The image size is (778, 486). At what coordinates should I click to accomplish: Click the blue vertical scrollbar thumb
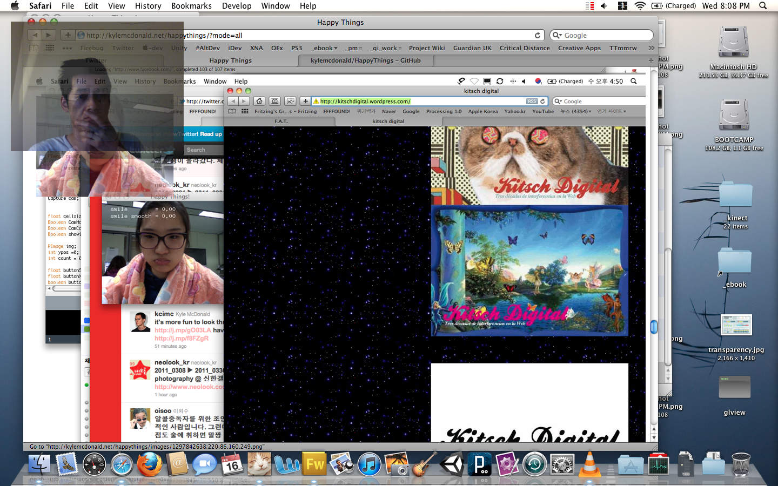pyautogui.click(x=654, y=327)
